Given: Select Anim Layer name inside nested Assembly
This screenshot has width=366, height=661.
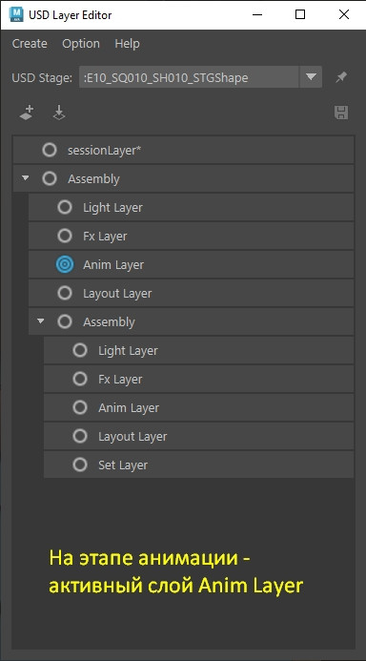Looking at the screenshot, I should [129, 408].
